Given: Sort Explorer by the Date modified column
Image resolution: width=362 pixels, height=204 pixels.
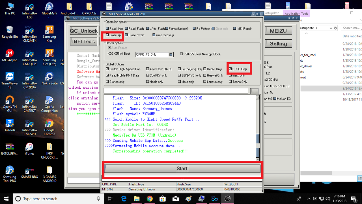Looking at the screenshot, I should click(352, 36).
